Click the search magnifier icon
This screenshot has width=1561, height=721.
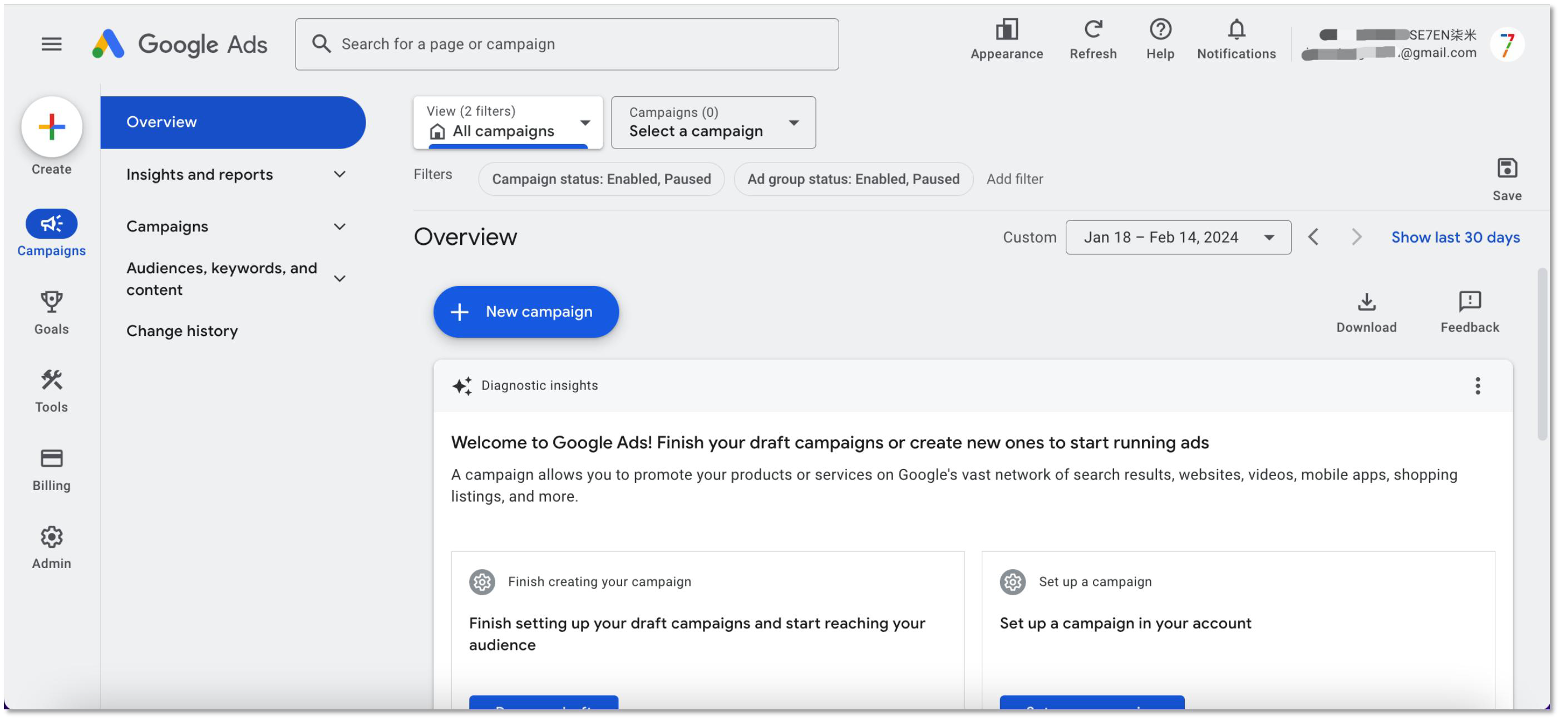[x=321, y=45]
